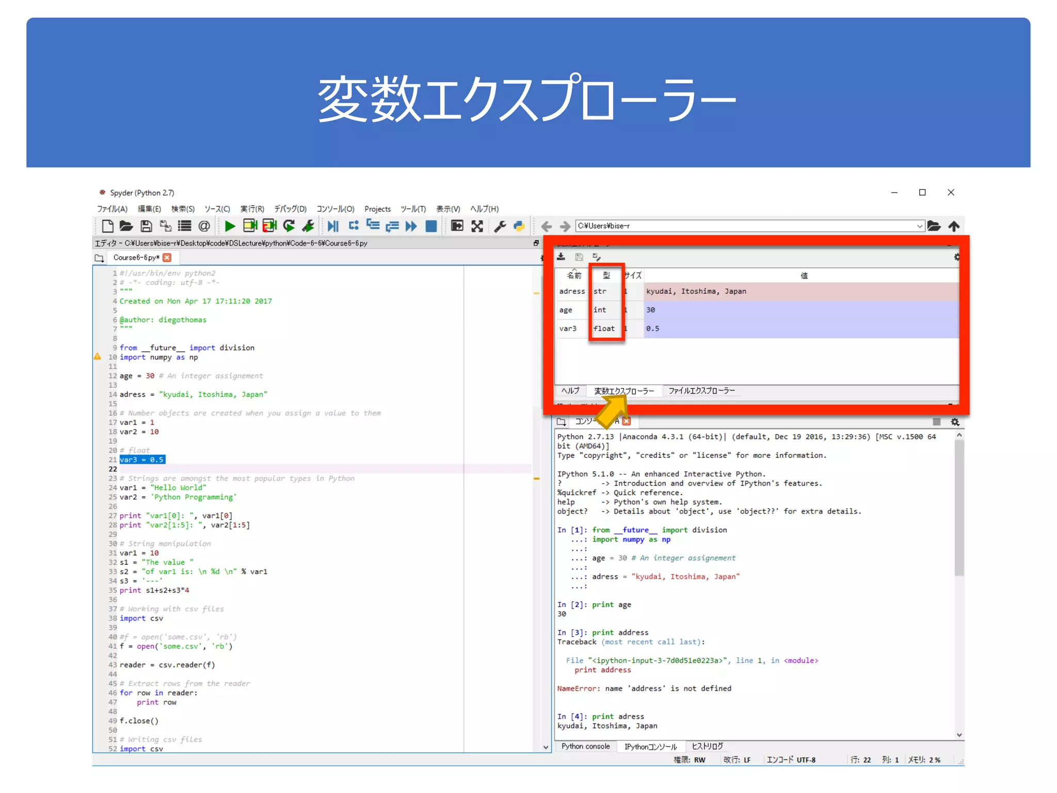The height and width of the screenshot is (793, 1057).
Task: Click the Save file icon
Action: (x=146, y=226)
